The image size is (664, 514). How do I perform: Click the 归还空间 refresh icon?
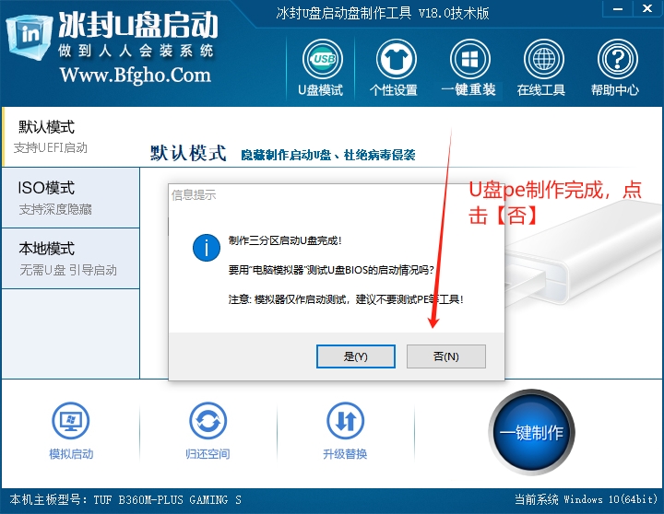(x=207, y=423)
